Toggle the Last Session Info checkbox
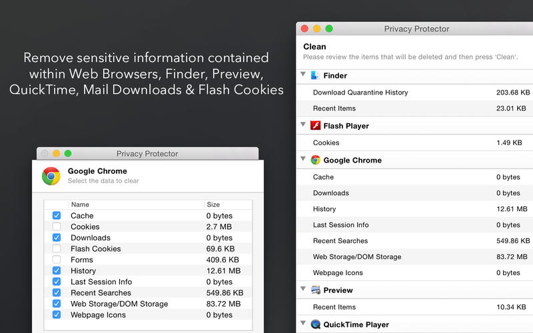 57,282
